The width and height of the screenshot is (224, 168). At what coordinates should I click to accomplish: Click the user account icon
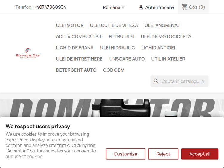(x=141, y=7)
